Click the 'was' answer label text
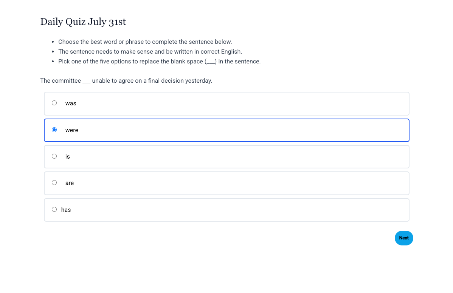 coord(71,103)
